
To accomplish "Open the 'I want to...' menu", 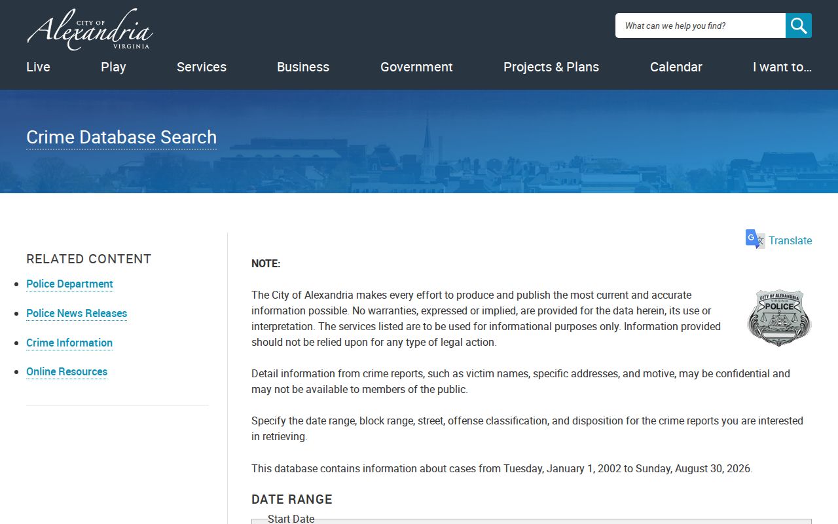I will (x=782, y=67).
